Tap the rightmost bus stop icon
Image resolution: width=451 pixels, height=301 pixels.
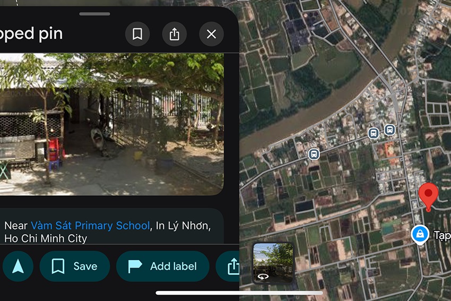[x=390, y=130]
